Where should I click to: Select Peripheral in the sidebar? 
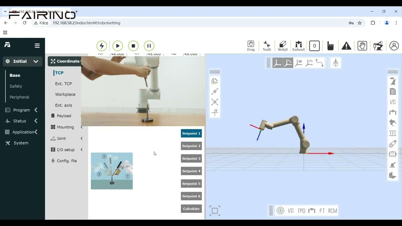19,97
